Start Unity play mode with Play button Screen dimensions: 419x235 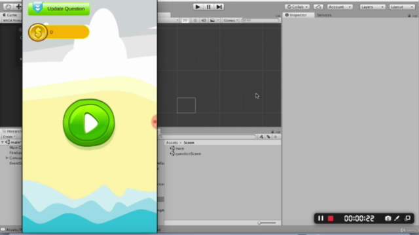198,7
